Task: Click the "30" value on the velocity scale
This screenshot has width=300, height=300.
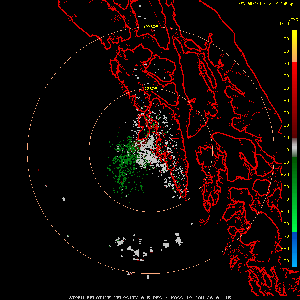Action: tap(286, 113)
